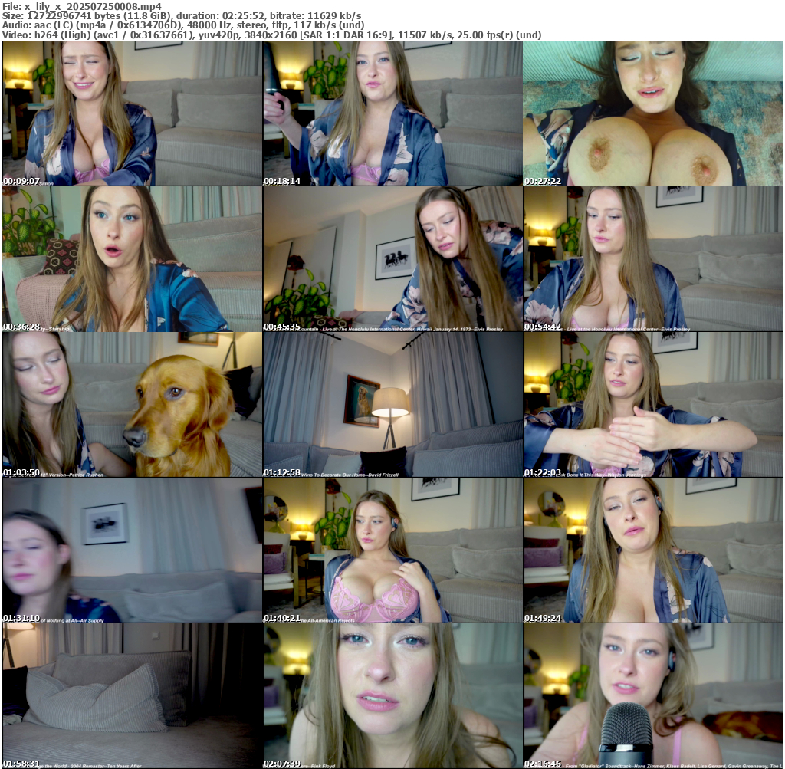View the close-up thumbnail stamped 02:07:39
This screenshot has height=769, width=785.
pyautogui.click(x=392, y=696)
